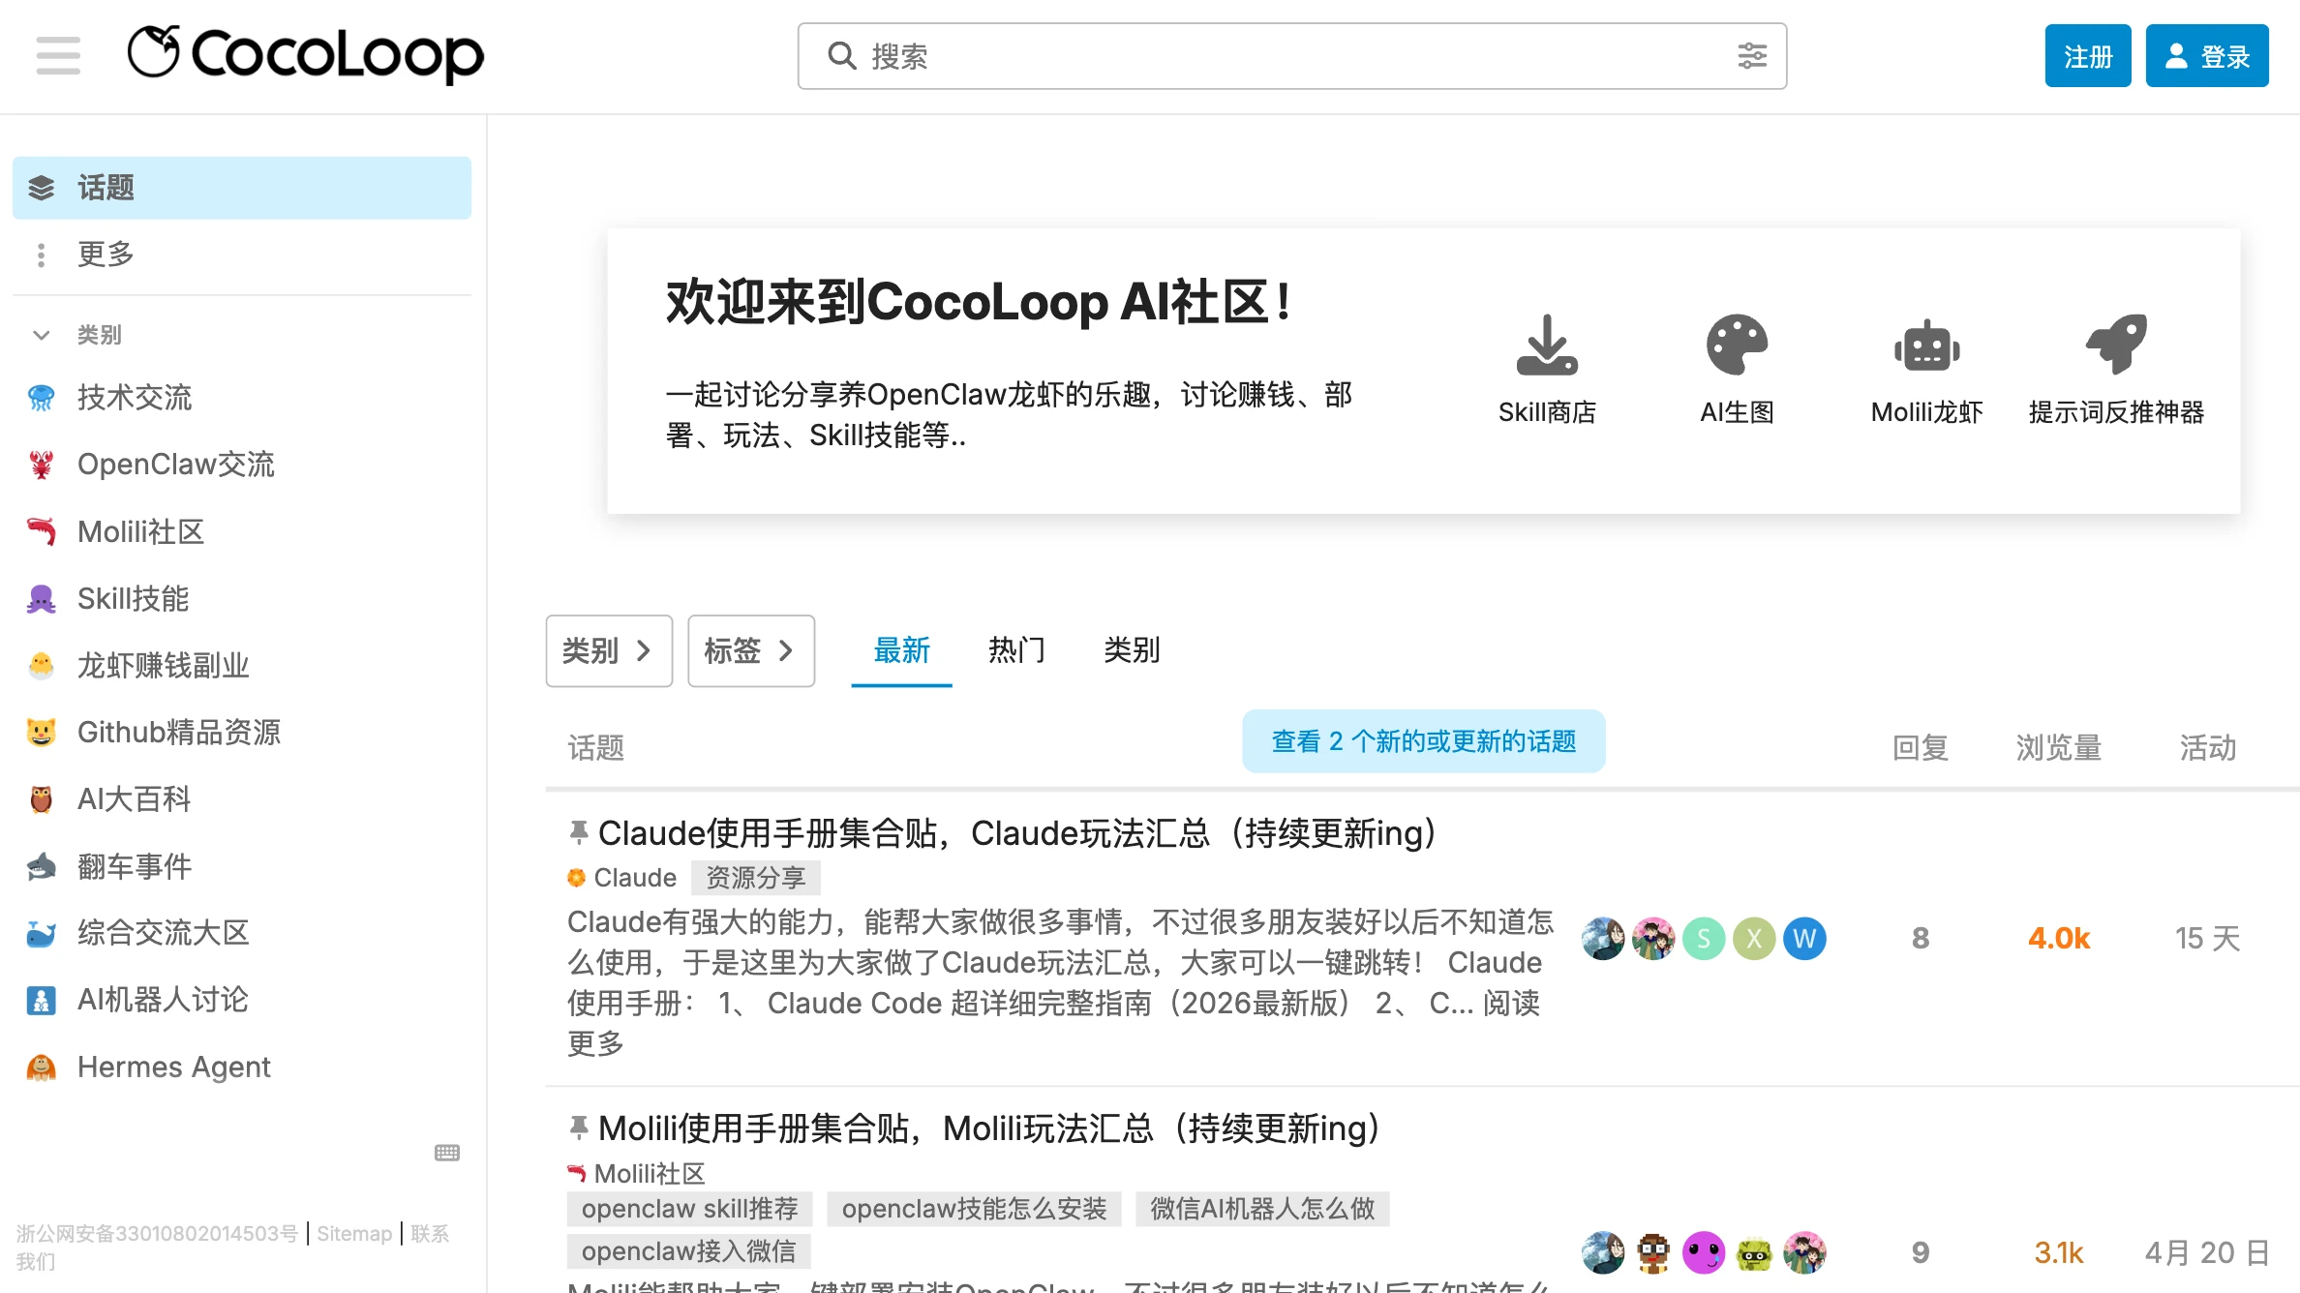Click the search field magnifier icon

[x=841, y=56]
